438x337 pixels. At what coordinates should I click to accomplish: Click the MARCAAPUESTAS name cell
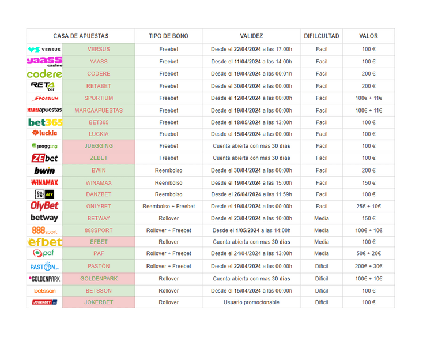[x=99, y=110]
